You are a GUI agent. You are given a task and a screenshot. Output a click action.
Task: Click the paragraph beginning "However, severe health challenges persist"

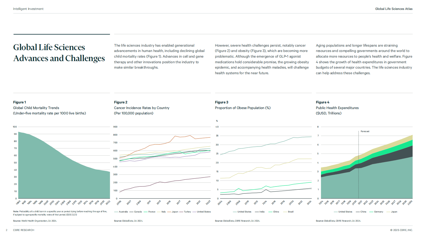(x=262, y=59)
